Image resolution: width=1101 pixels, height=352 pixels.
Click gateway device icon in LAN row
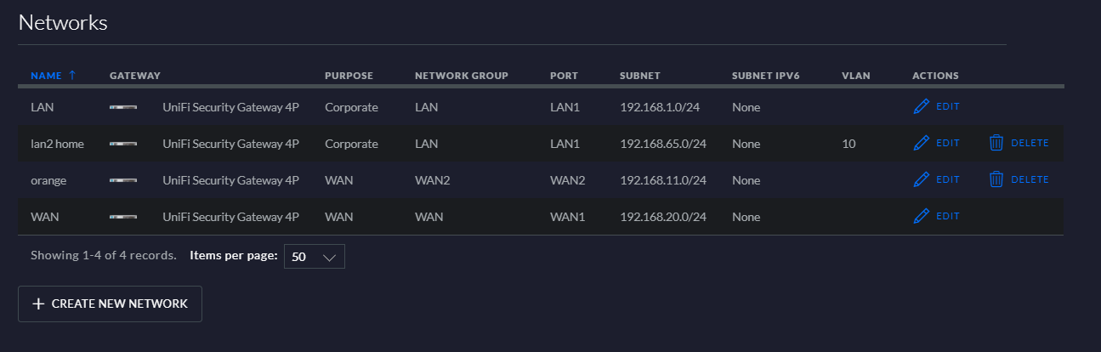(x=123, y=107)
